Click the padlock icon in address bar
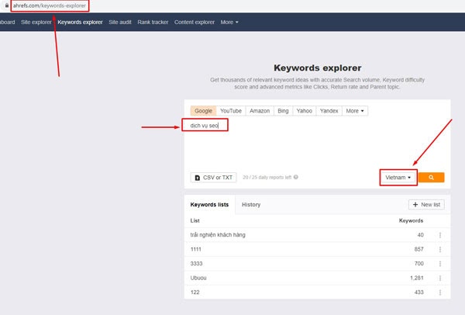The height and width of the screenshot is (315, 465). (x=7, y=5)
